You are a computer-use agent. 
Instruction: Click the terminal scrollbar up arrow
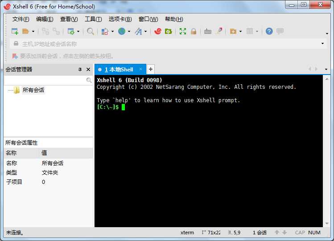(x=327, y=79)
